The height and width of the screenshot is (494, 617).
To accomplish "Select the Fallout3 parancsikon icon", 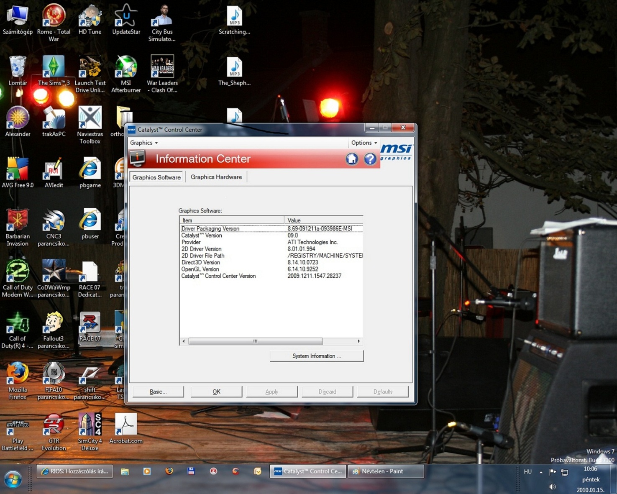I will pos(54,330).
